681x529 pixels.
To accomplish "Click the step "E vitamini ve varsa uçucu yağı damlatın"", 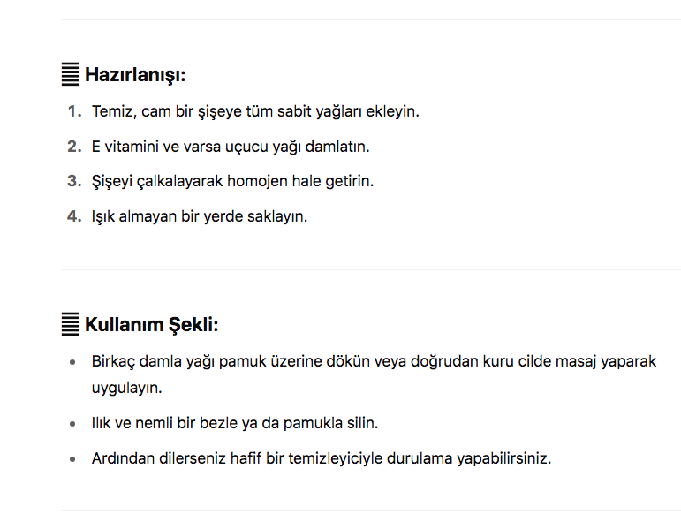I will pos(231,147).
